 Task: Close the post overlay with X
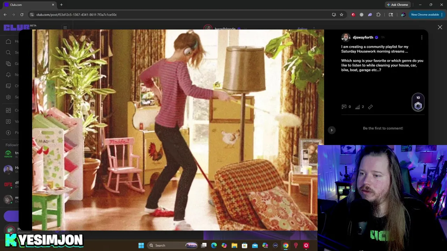(440, 27)
